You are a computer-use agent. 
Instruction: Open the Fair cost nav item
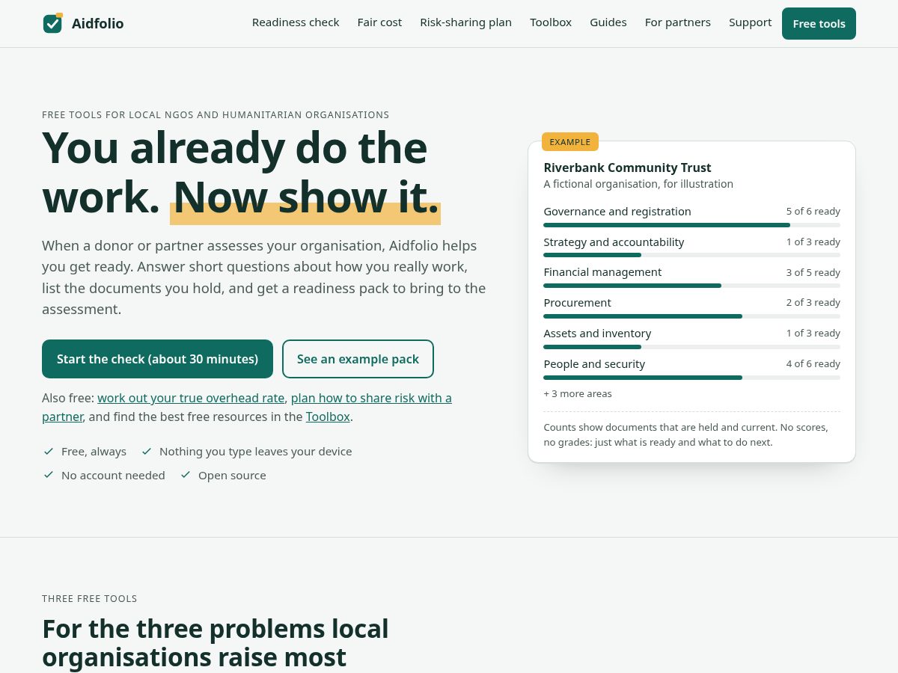(379, 22)
